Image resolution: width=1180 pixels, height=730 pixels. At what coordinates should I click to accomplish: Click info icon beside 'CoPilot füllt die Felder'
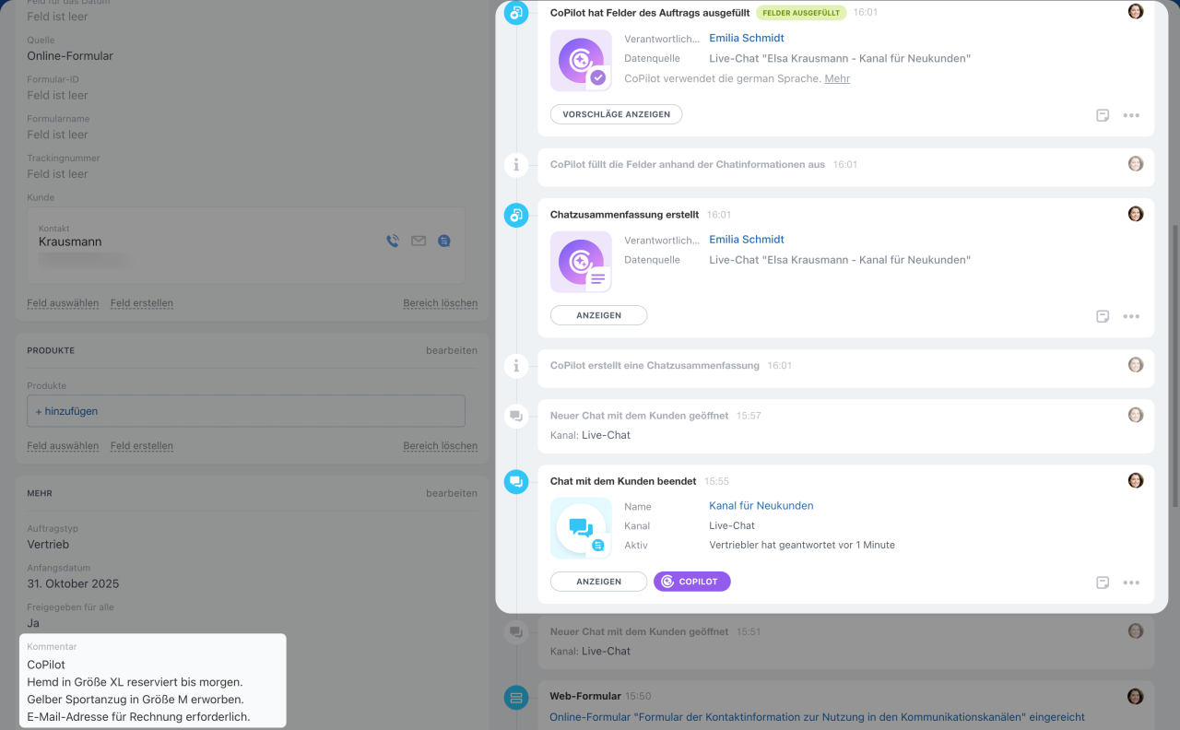point(516,165)
